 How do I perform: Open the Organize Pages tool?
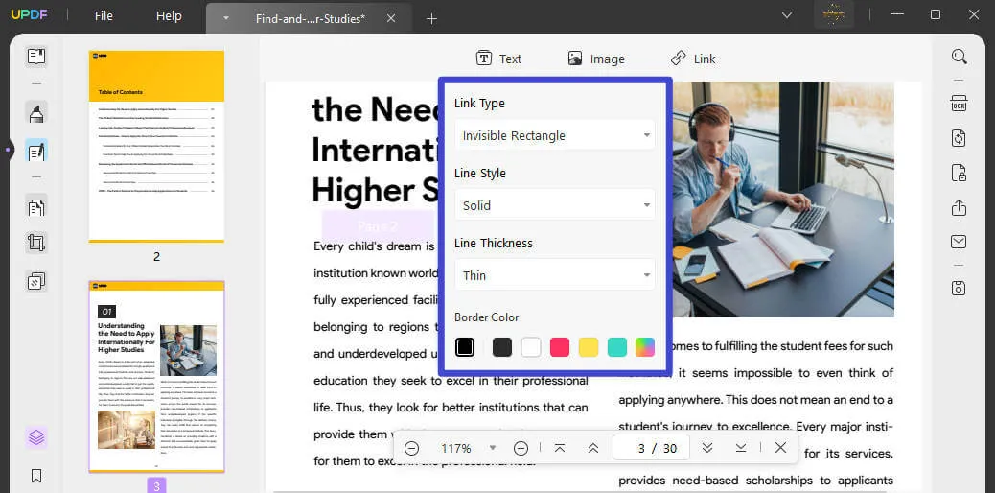pos(36,206)
